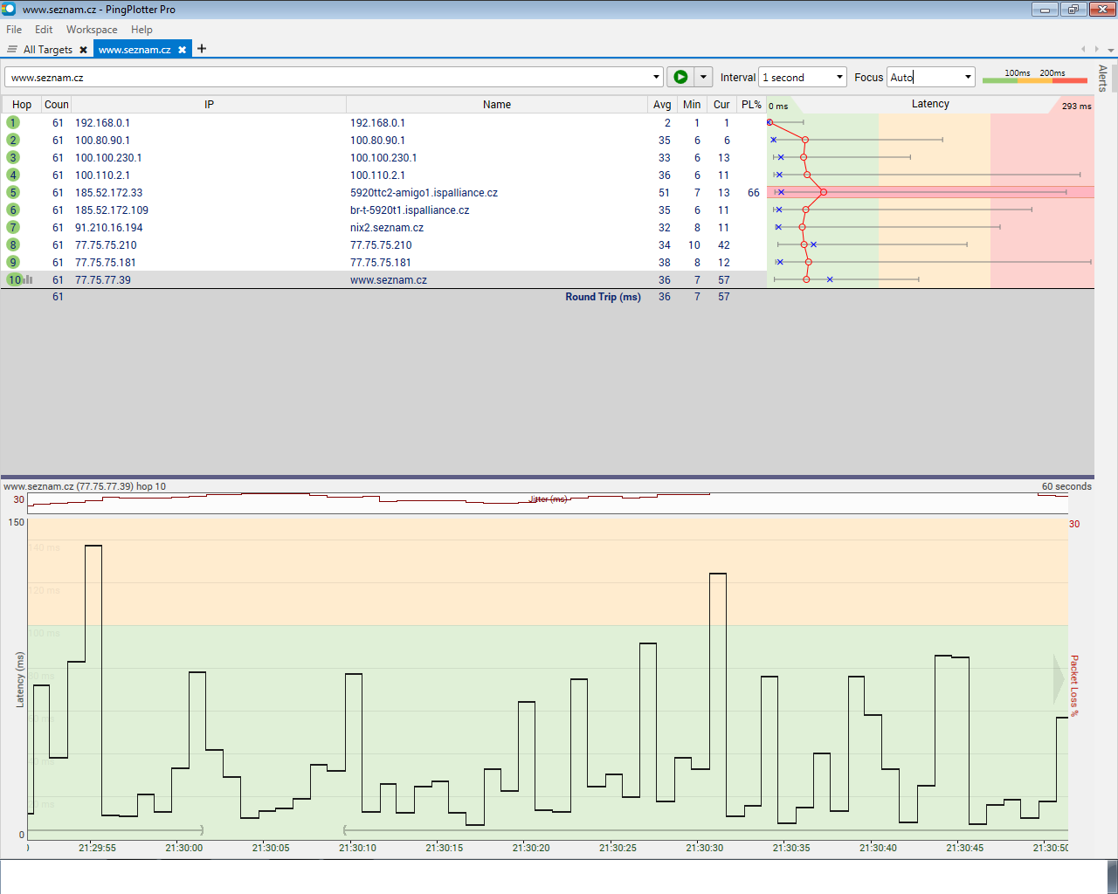
Task: Open the Alerts side panel
Action: [1102, 78]
